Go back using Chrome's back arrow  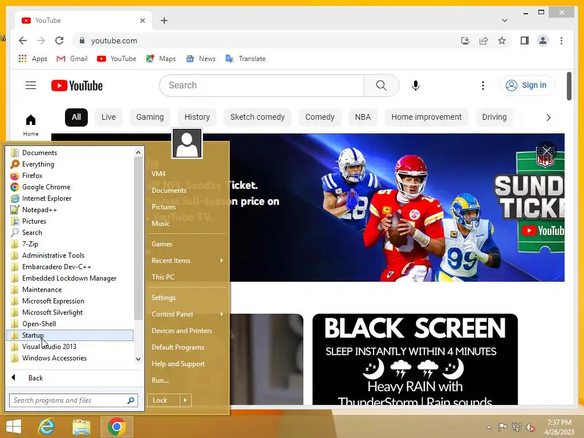[23, 40]
